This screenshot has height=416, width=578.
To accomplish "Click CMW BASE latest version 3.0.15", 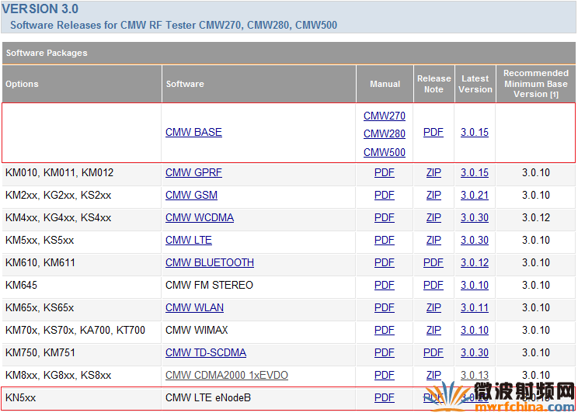I will 475,132.
